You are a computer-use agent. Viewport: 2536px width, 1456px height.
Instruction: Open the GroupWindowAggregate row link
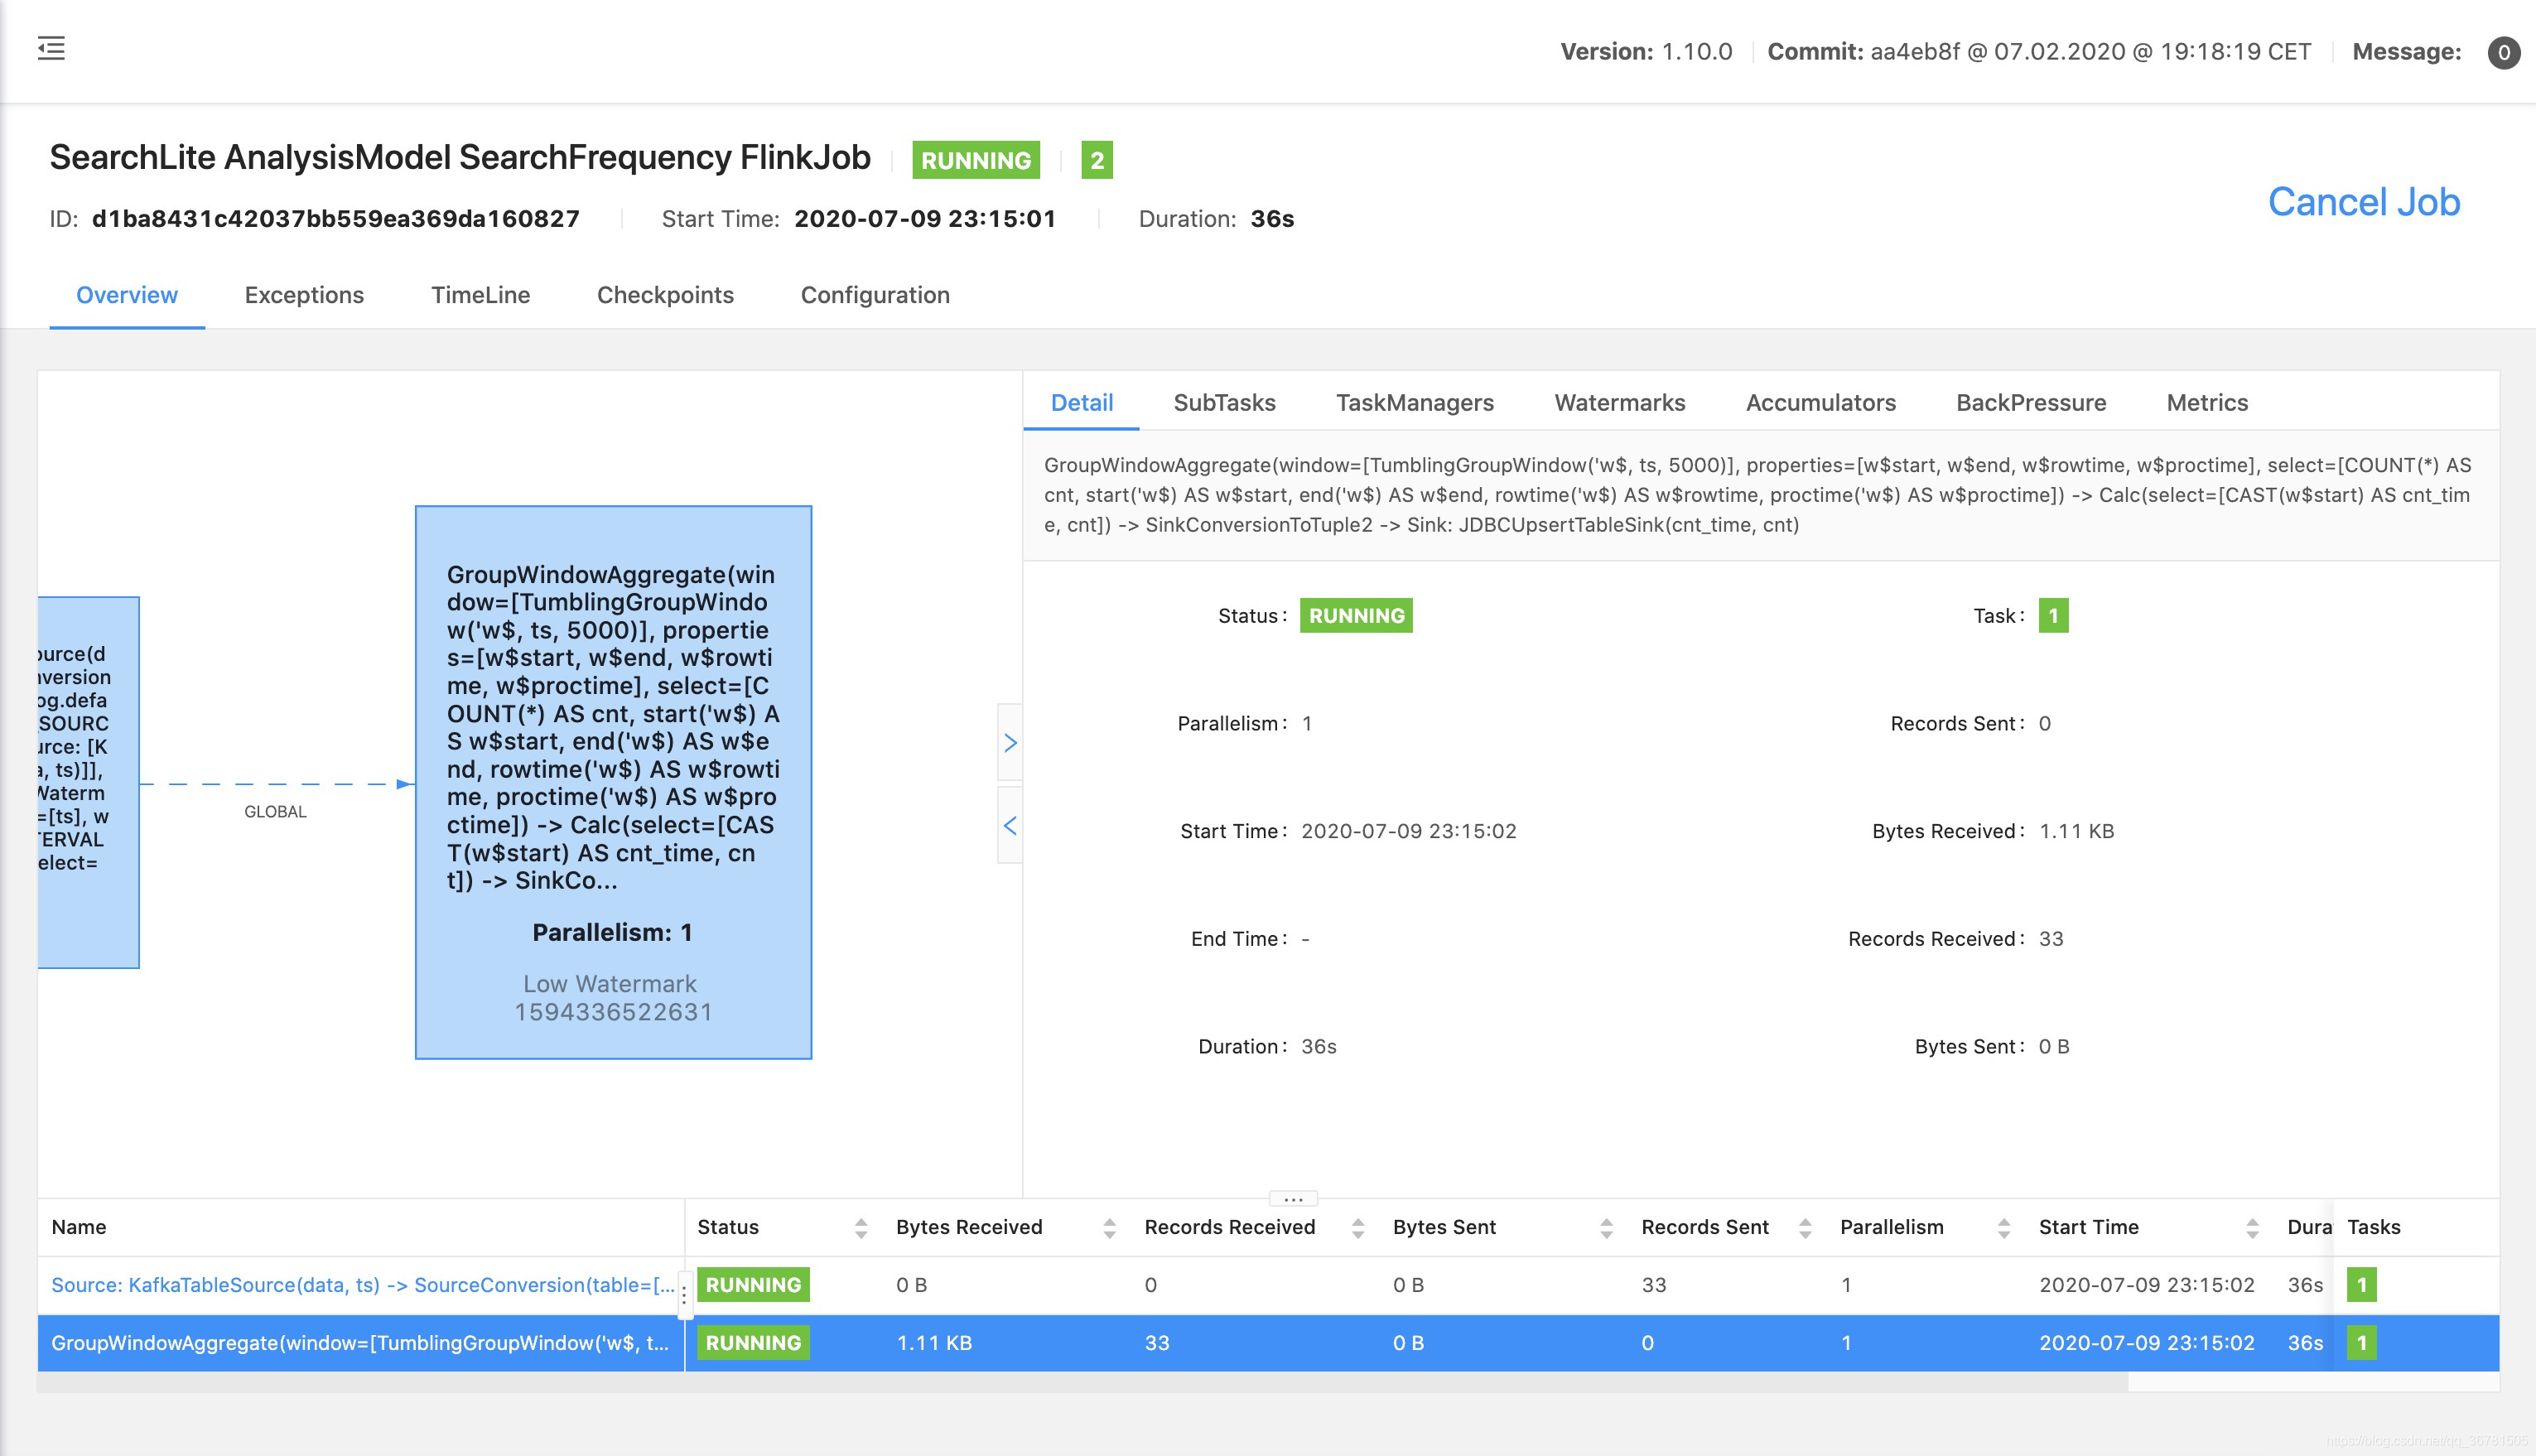[360, 1343]
